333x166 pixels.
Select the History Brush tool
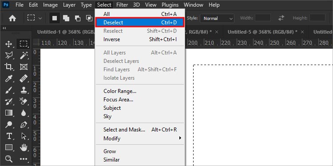click(x=9, y=102)
